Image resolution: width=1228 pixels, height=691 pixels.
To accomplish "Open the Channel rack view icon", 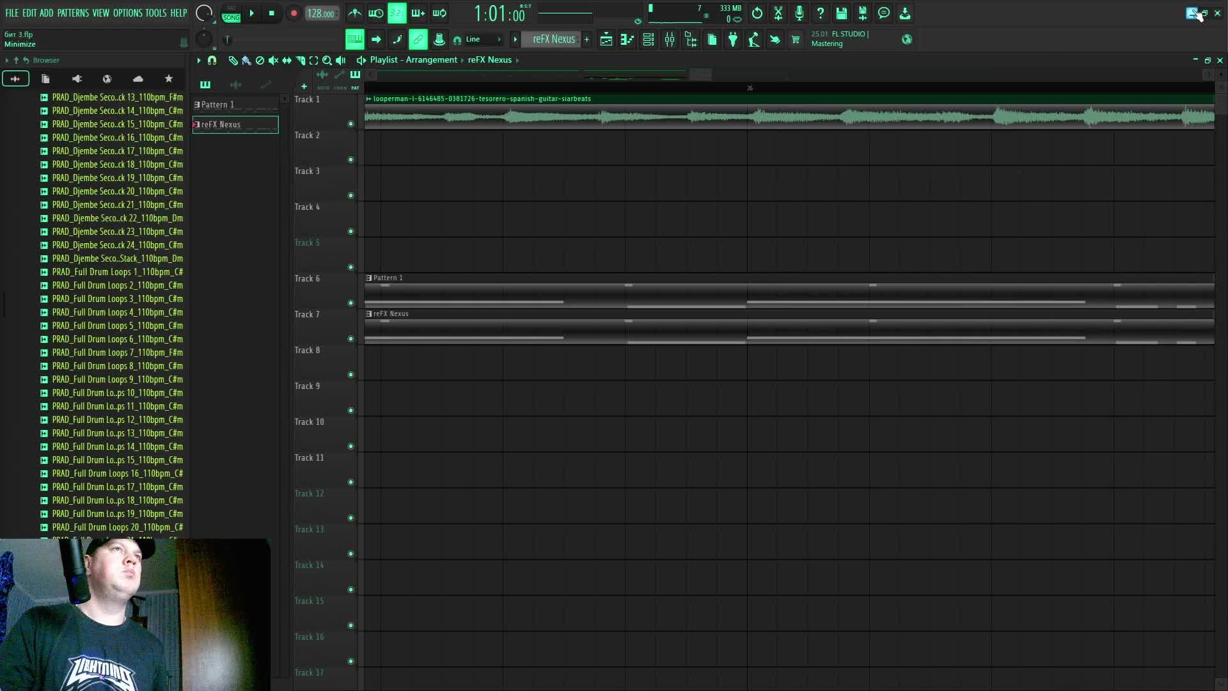I will [x=648, y=40].
